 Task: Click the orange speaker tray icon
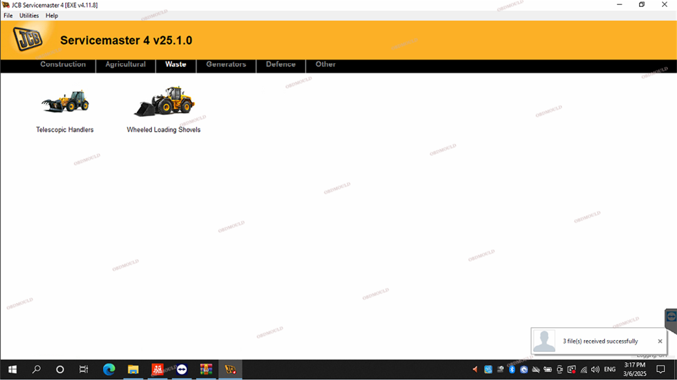(x=475, y=370)
